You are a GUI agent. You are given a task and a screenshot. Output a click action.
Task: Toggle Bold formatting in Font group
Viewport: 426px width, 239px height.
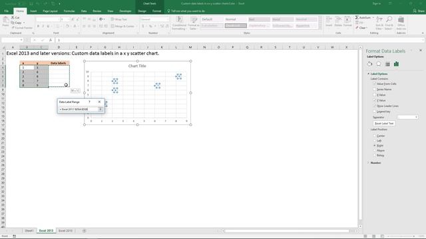click(x=39, y=27)
